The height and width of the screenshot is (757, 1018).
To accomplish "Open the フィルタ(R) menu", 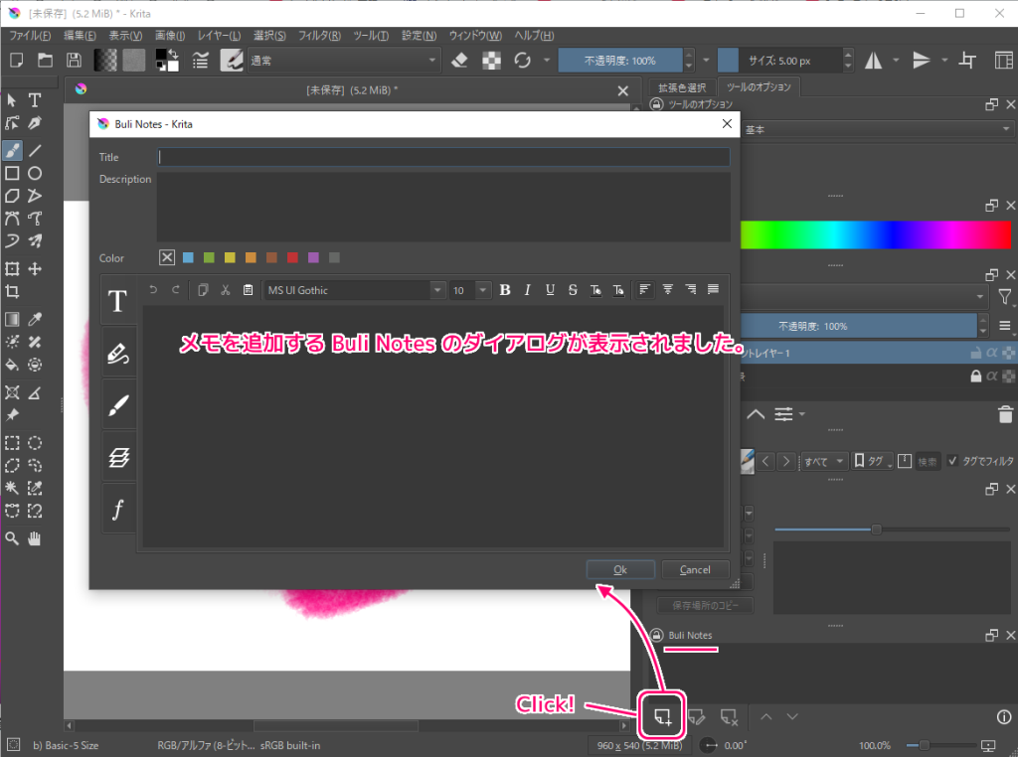I will coord(319,35).
